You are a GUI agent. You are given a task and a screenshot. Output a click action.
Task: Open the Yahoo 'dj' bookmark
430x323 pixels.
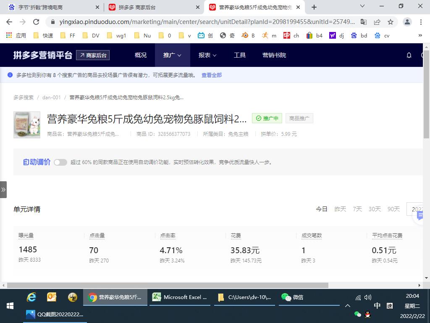pos(336,35)
